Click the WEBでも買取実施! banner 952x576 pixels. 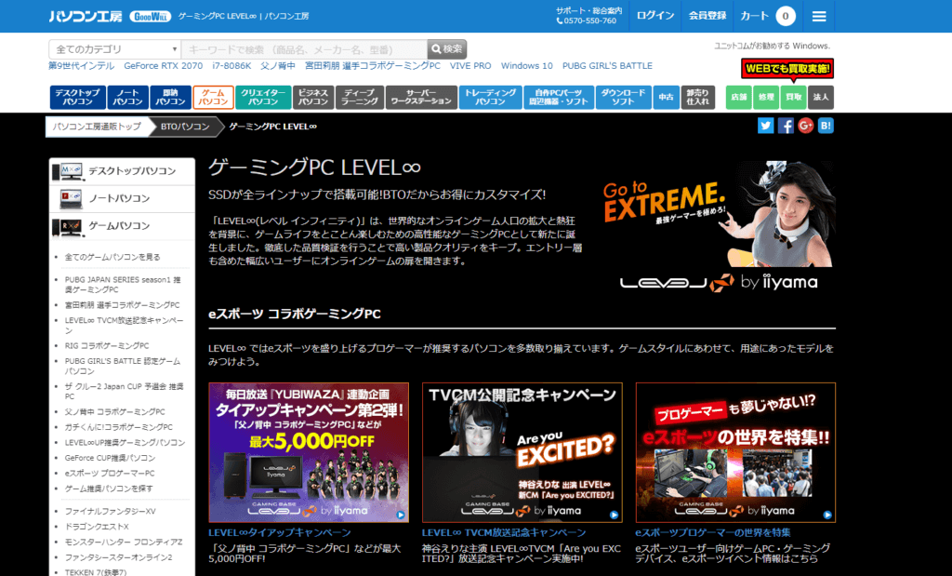click(x=787, y=69)
